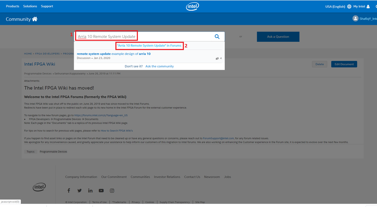Open How to Search FPGA Wiki's link
377x207 pixels.
coord(117,131)
